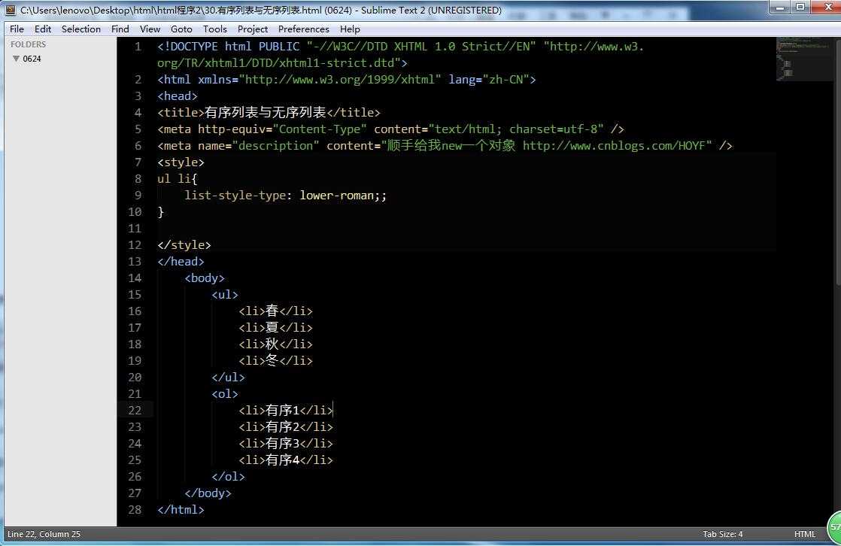Image resolution: width=841 pixels, height=546 pixels.
Task: Maximize the Sublime Text window
Action: 800,7
